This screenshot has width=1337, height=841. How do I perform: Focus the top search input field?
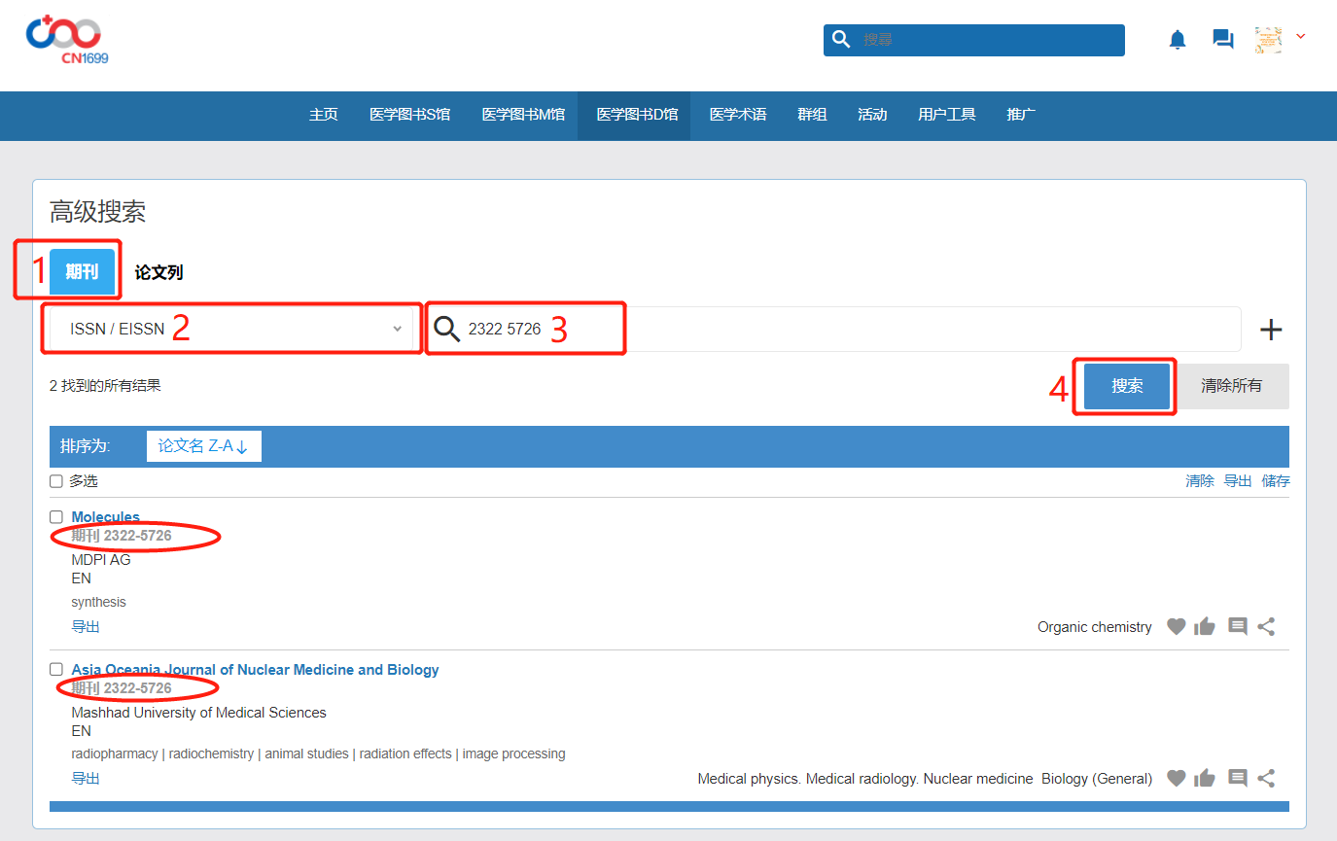click(x=974, y=40)
